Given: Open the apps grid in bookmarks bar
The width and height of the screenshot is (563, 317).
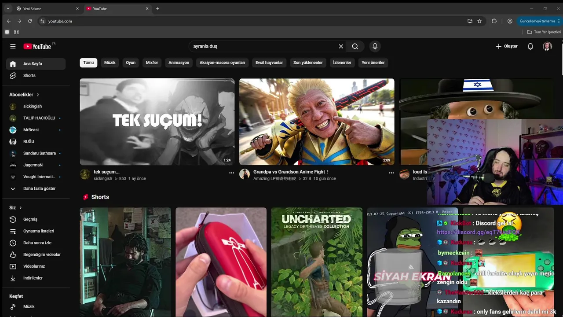Looking at the screenshot, I should click(16, 32).
